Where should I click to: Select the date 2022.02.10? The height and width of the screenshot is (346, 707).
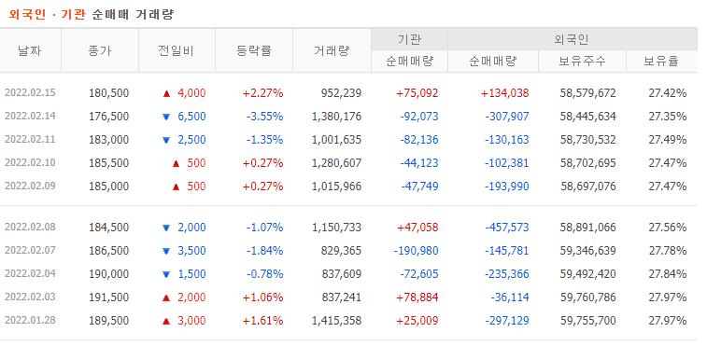pos(30,162)
